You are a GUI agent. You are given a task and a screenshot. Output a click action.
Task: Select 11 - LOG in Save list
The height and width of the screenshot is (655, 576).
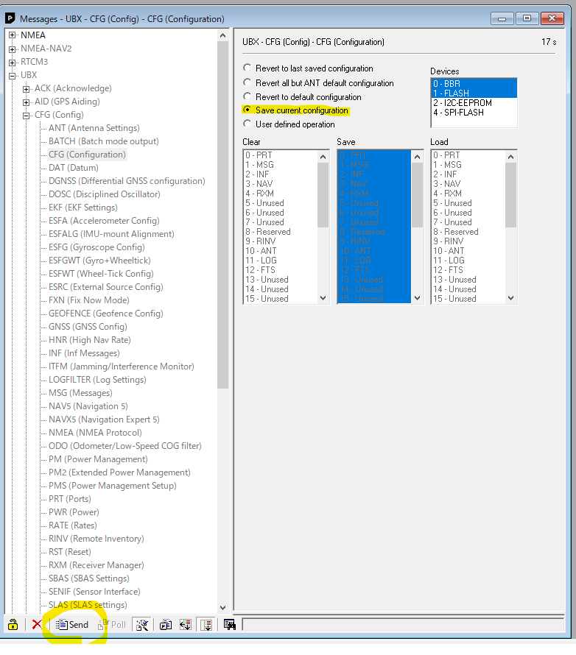click(x=374, y=261)
